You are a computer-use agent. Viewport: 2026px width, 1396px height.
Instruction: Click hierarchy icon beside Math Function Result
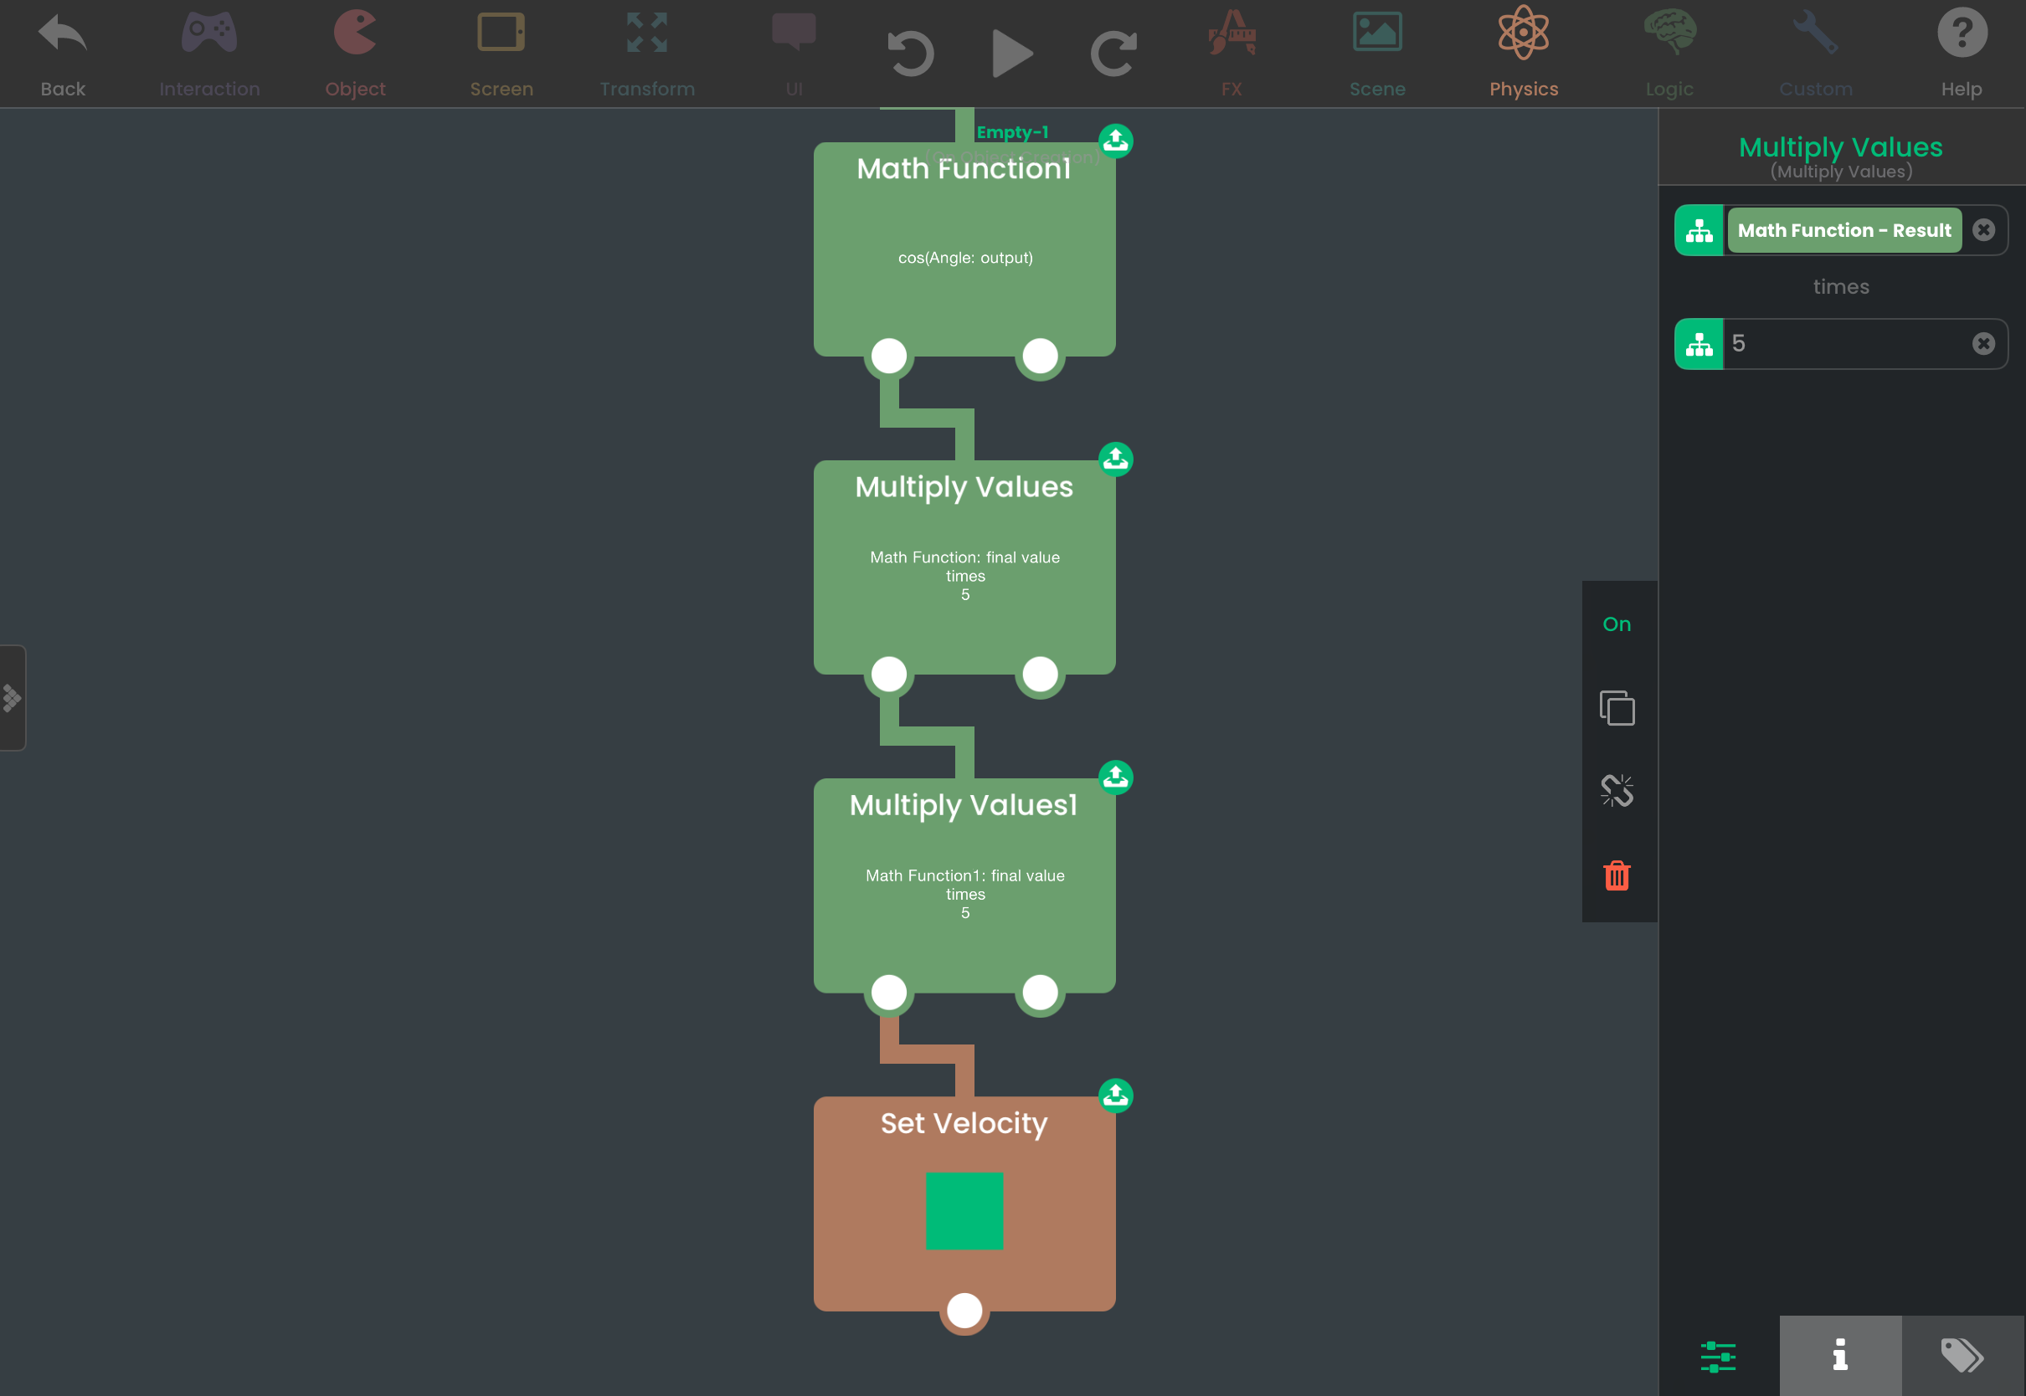point(1699,230)
